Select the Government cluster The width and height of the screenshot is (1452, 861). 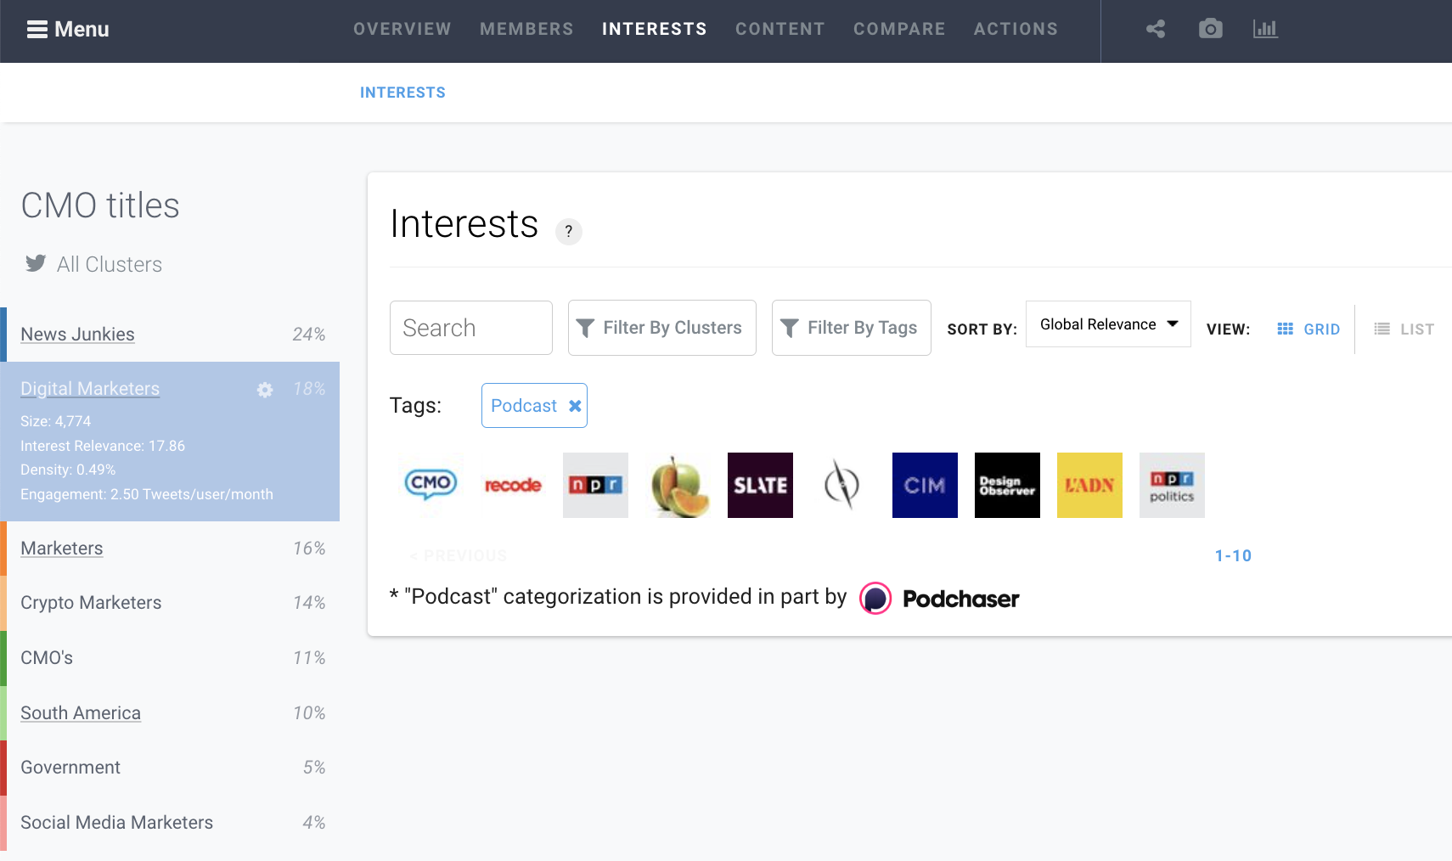pos(70,768)
